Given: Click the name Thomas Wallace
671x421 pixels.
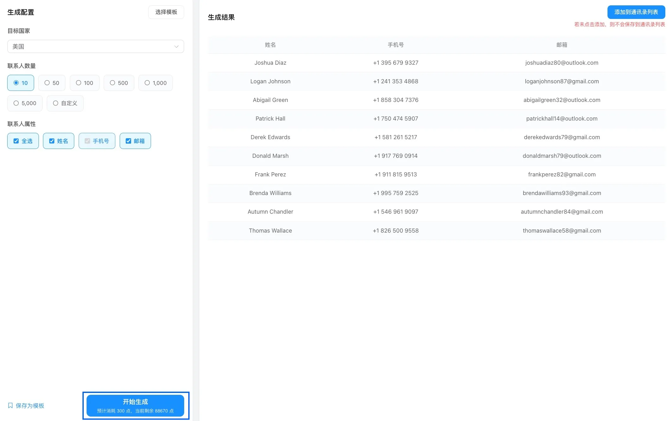Looking at the screenshot, I should point(270,230).
